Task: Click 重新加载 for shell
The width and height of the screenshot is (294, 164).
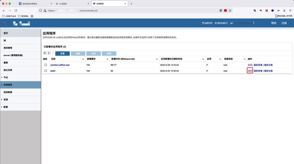Action: click(x=268, y=71)
